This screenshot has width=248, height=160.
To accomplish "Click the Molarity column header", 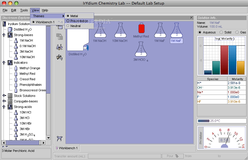I will (x=237, y=79).
